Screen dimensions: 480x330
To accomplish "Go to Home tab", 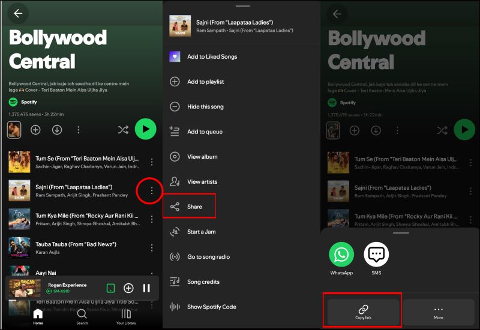I will [38, 317].
